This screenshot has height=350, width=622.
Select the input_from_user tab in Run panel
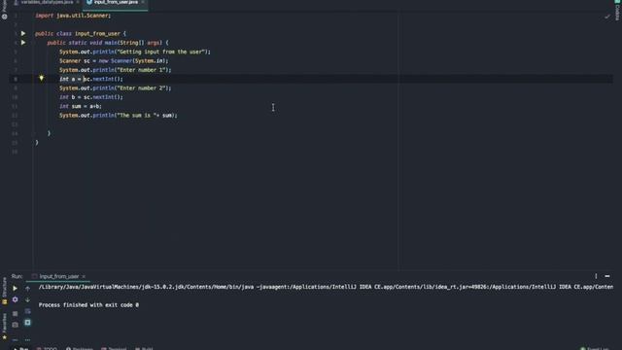[x=58, y=276]
